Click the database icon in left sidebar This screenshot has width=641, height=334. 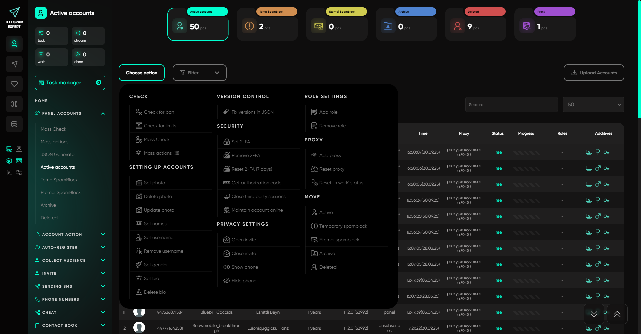click(x=14, y=124)
